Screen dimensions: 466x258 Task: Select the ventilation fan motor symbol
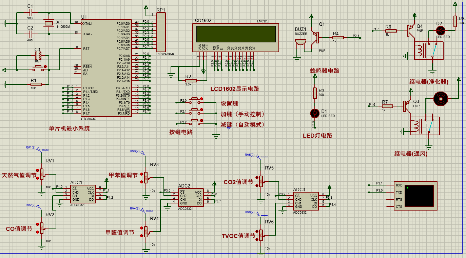[x=441, y=99]
